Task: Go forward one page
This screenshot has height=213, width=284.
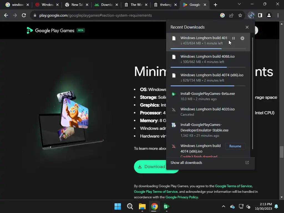Action: (x=15, y=16)
